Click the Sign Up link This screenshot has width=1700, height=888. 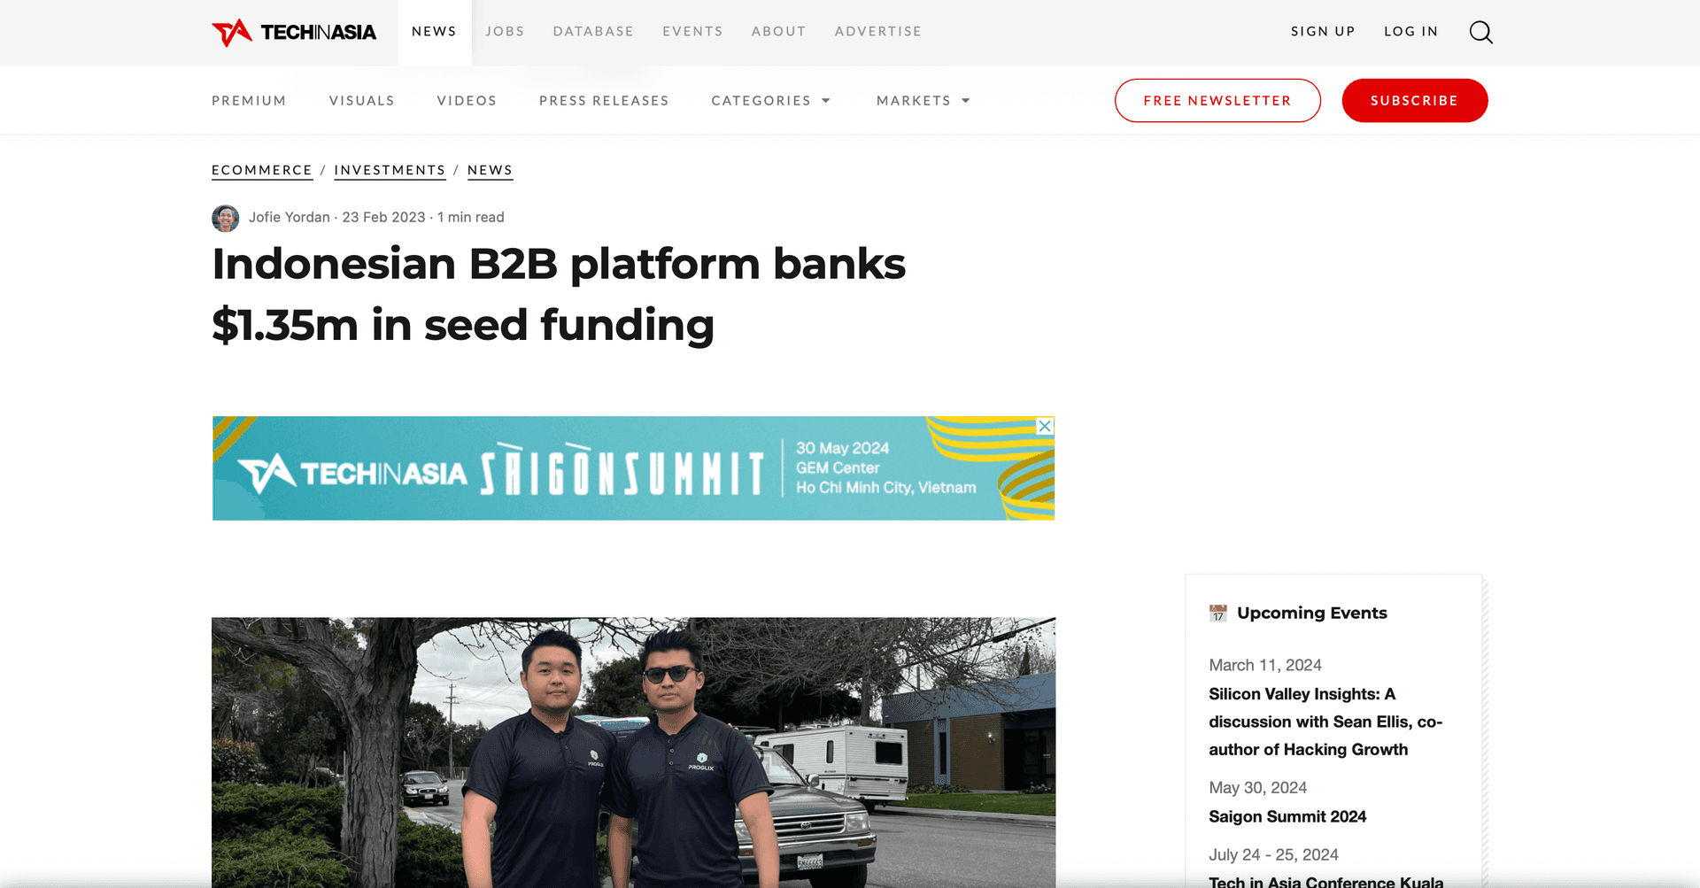[1323, 32]
